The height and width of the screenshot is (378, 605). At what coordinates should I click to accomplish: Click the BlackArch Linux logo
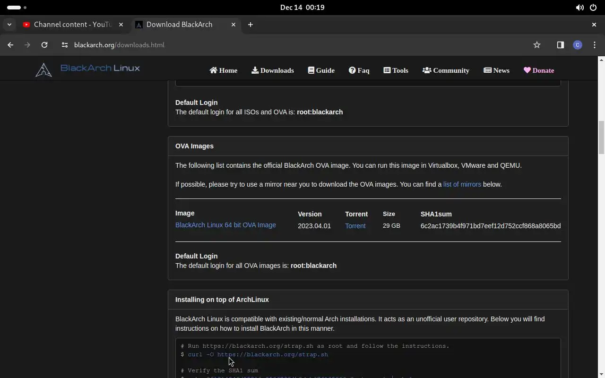88,69
